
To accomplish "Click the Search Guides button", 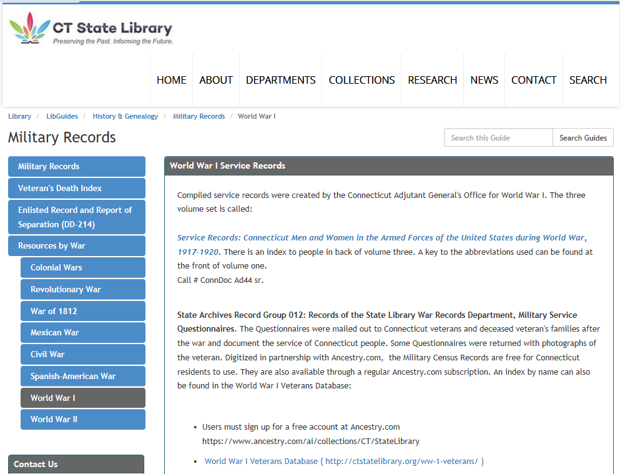I will tap(583, 137).
